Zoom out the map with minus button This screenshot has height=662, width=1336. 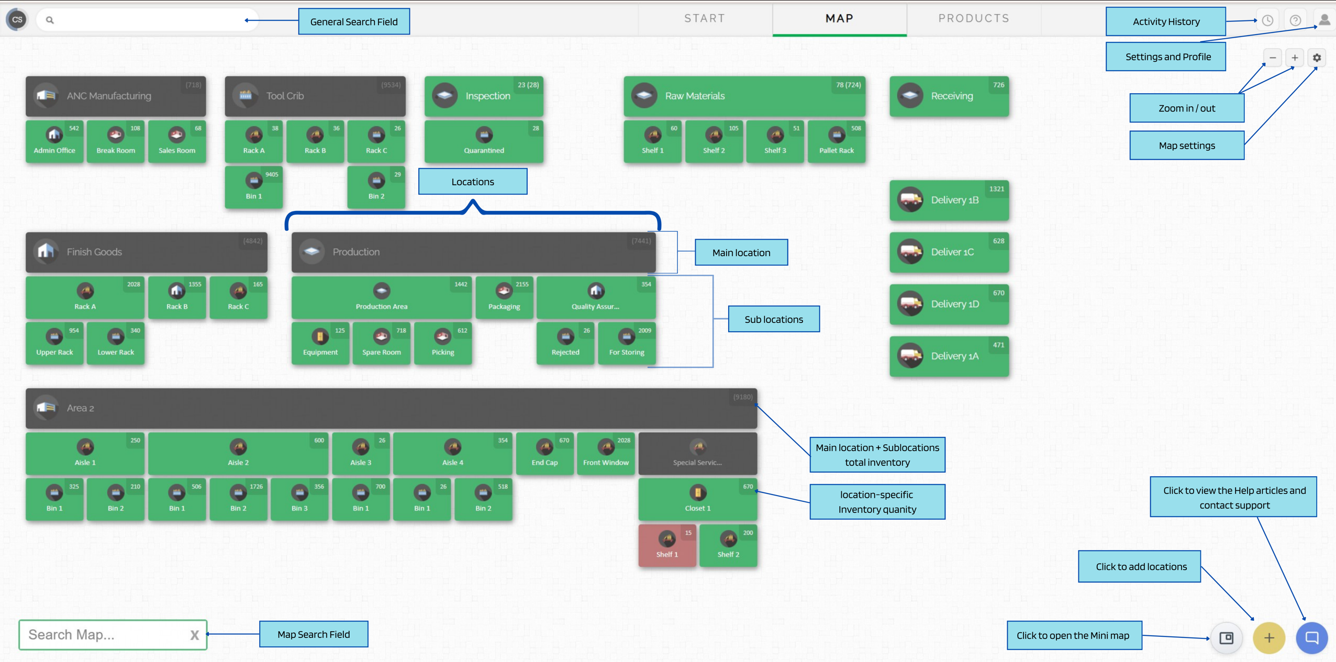(1273, 58)
